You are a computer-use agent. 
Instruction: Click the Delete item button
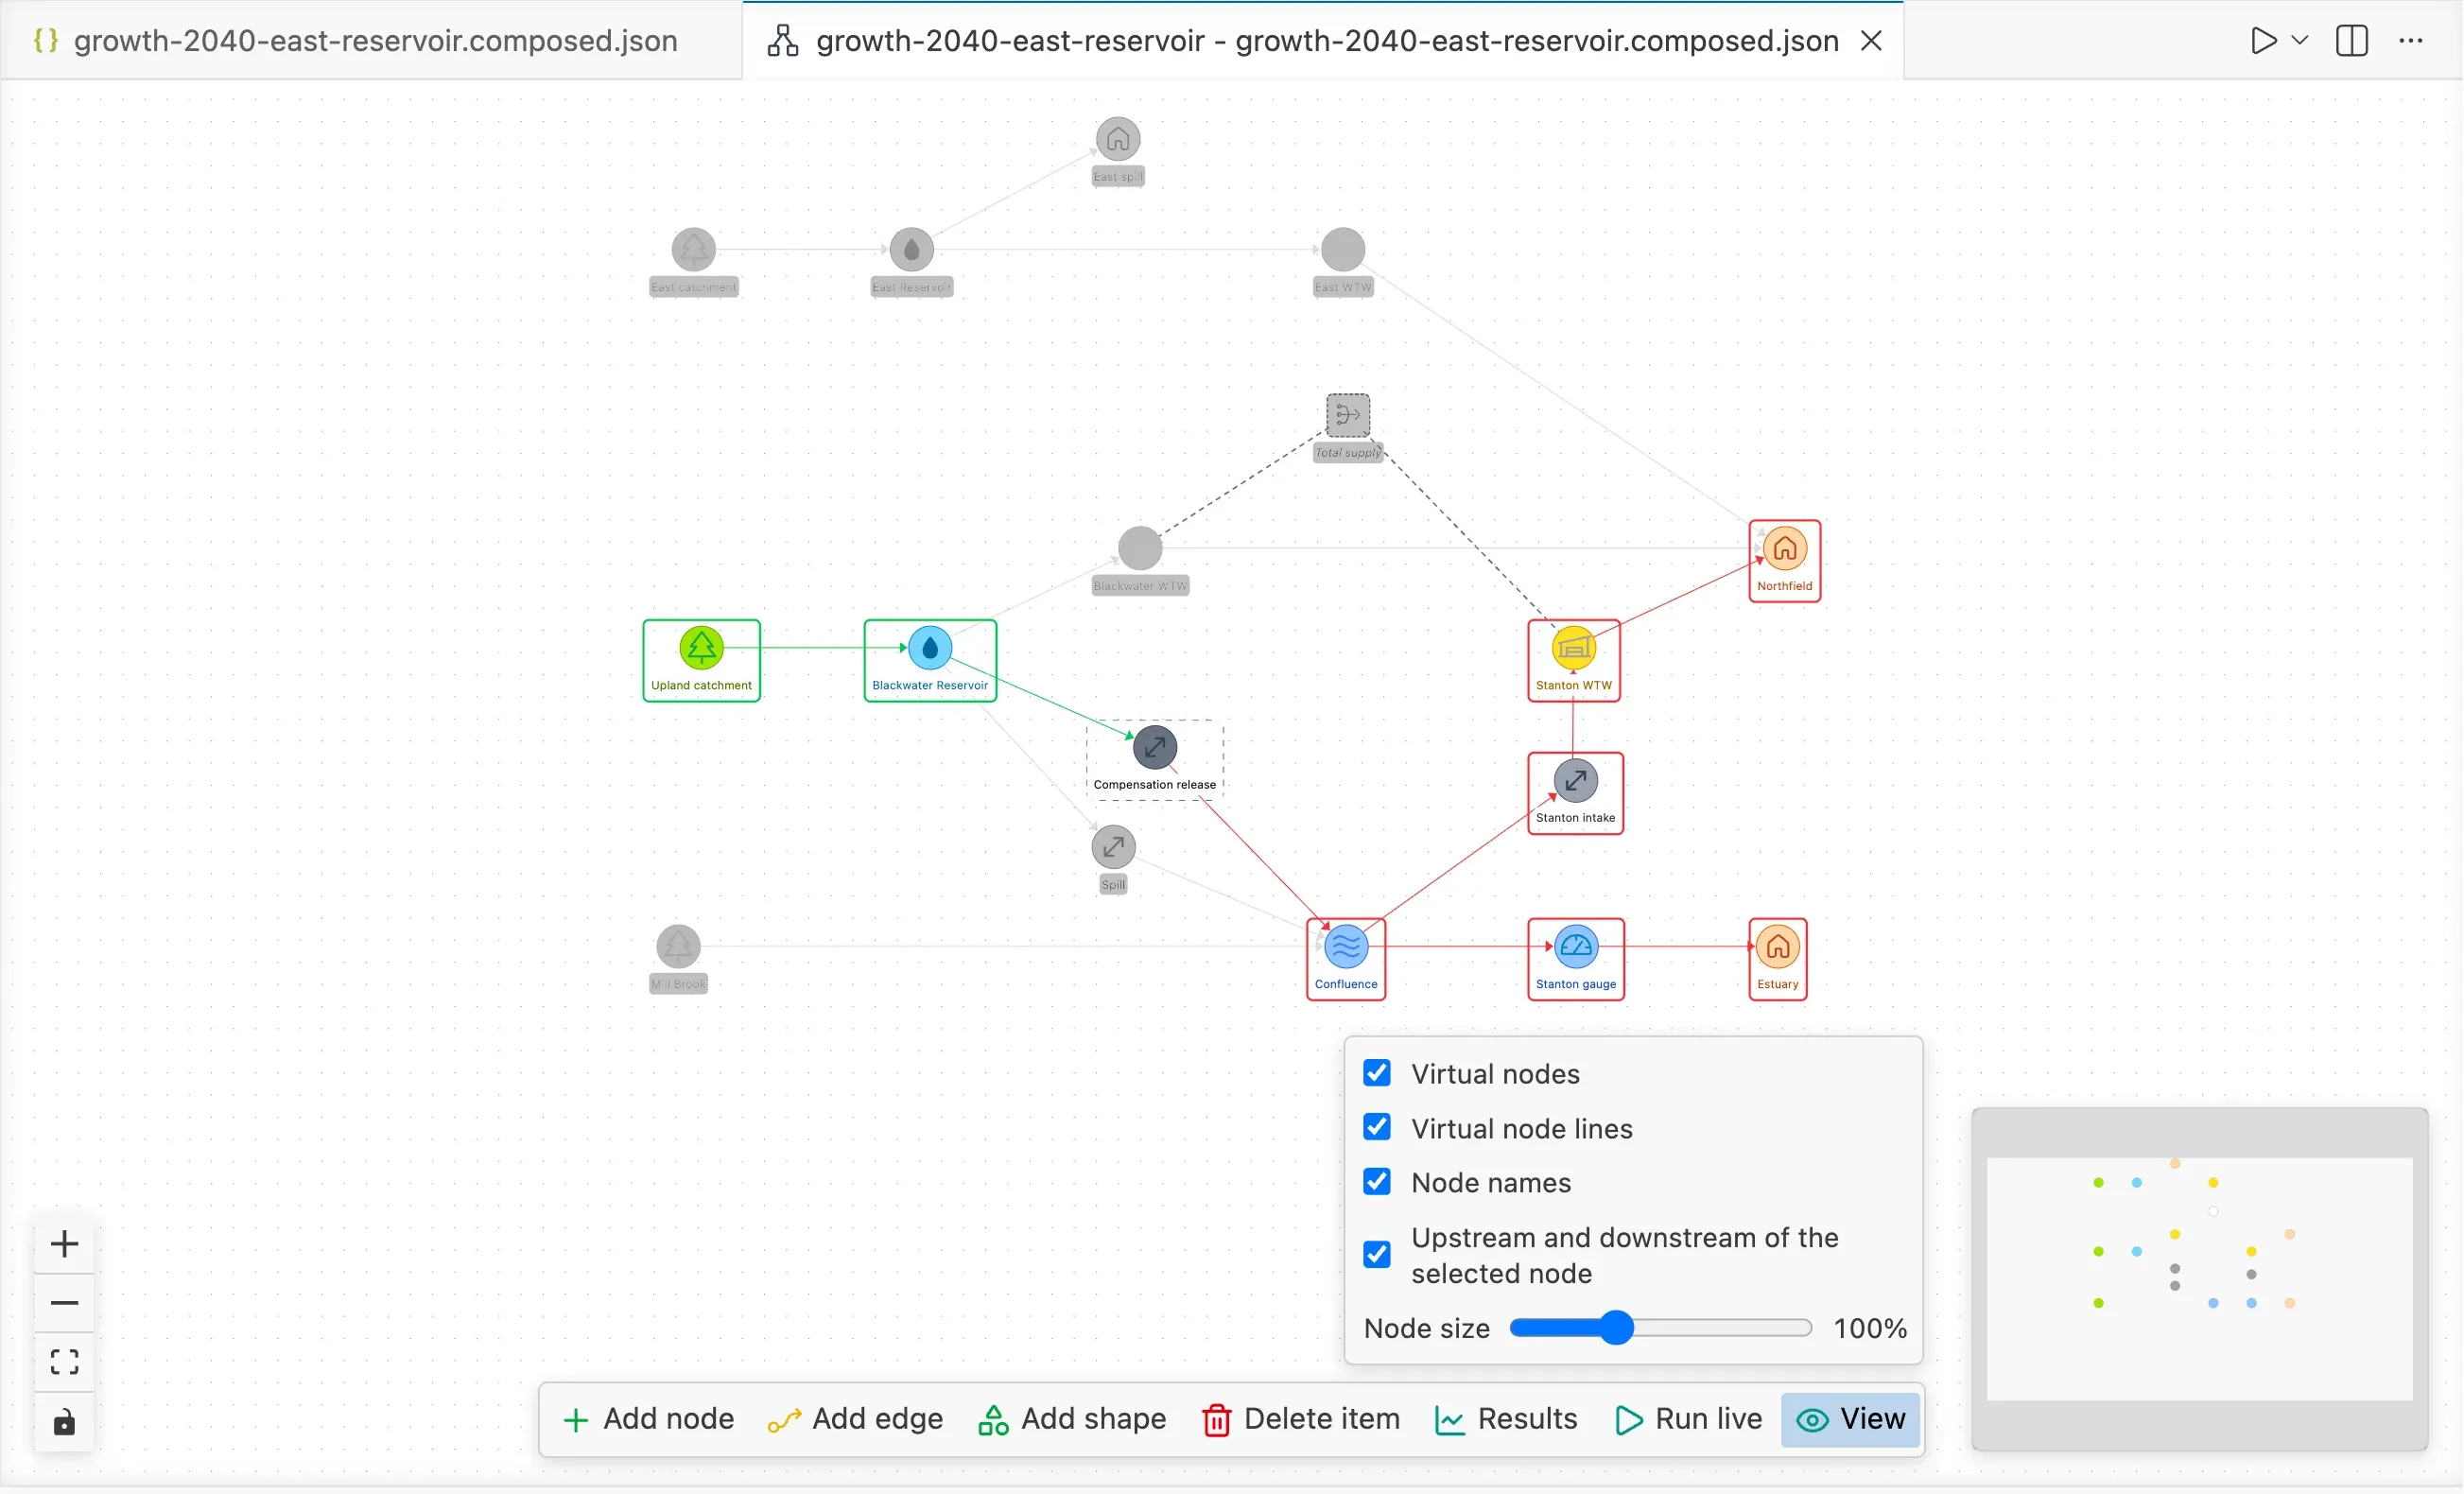click(1300, 1419)
